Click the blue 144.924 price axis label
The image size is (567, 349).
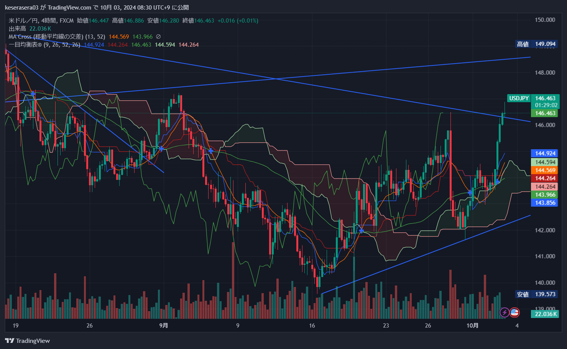click(x=545, y=153)
